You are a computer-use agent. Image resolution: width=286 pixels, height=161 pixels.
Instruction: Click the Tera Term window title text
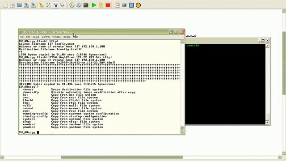click(47, 32)
